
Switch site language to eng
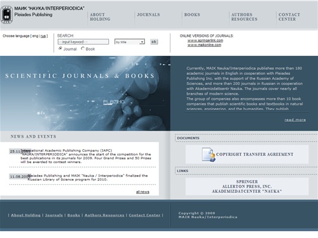pyautogui.click(x=35, y=36)
